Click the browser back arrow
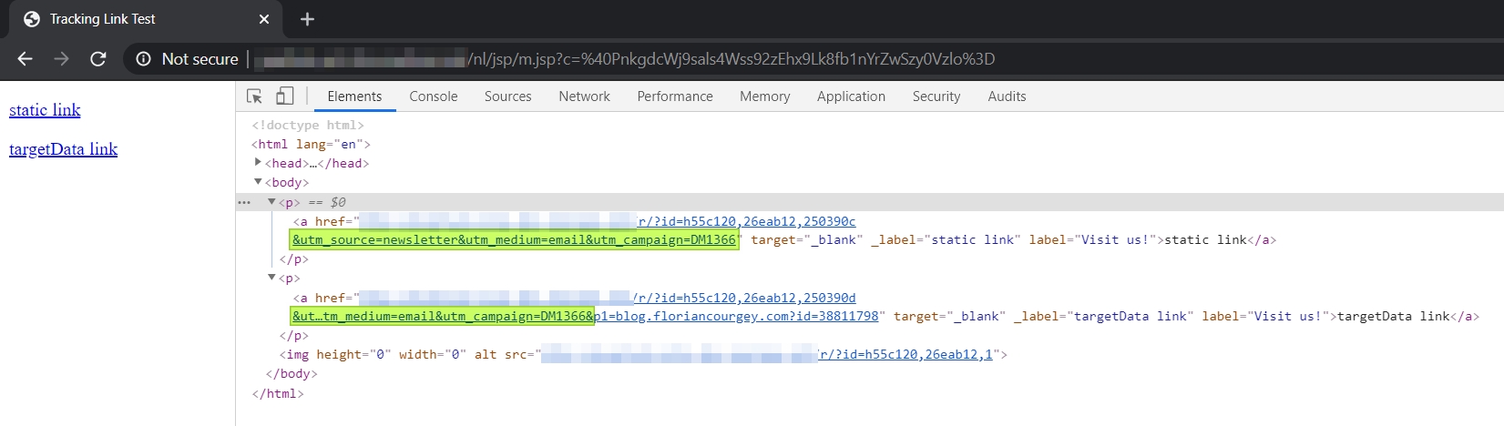 click(x=25, y=59)
